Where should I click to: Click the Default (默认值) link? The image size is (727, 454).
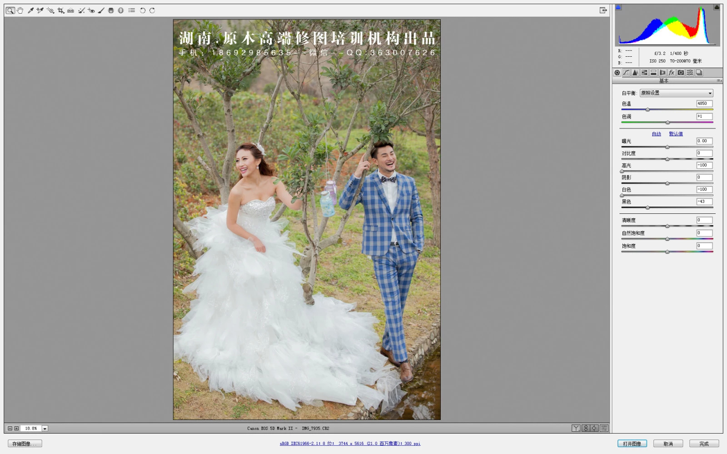click(x=676, y=134)
